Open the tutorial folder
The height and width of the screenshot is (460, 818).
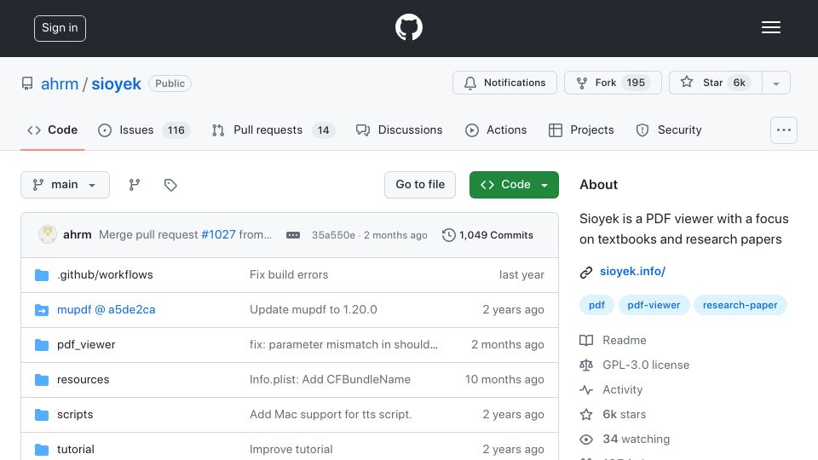point(76,450)
